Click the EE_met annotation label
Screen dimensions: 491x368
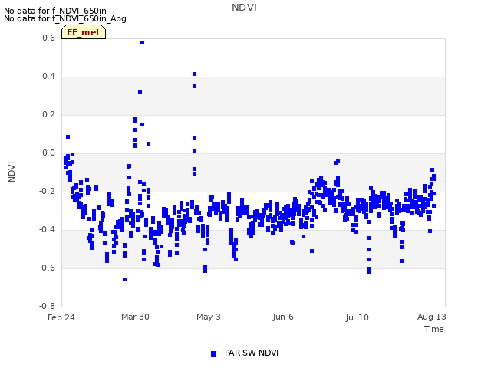[x=84, y=32]
